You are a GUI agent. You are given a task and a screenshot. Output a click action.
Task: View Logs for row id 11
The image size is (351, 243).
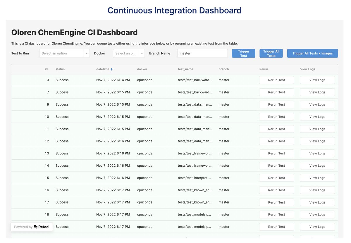(317, 129)
